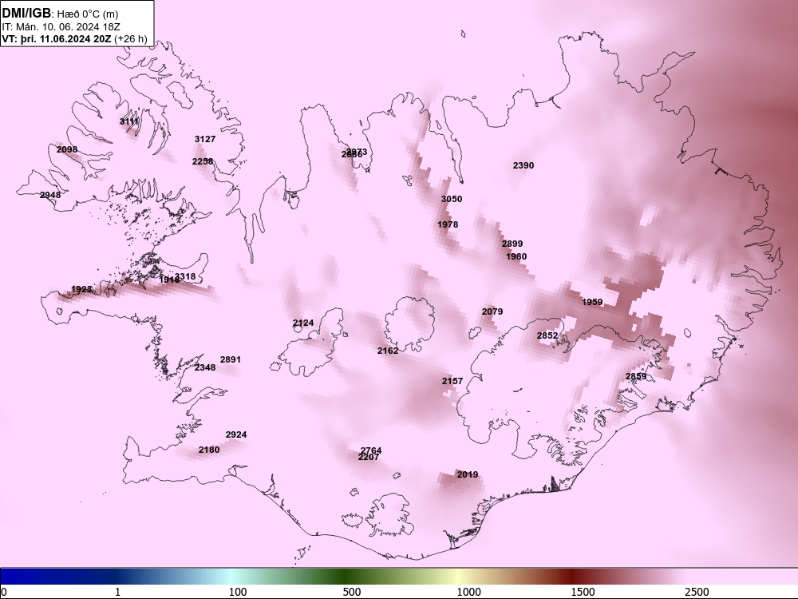Click the 3318 height label
Image resolution: width=798 pixels, height=599 pixels.
point(185,276)
